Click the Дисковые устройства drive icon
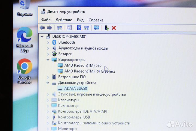The width and height of the screenshot is (196, 131). pyautogui.click(x=54, y=83)
